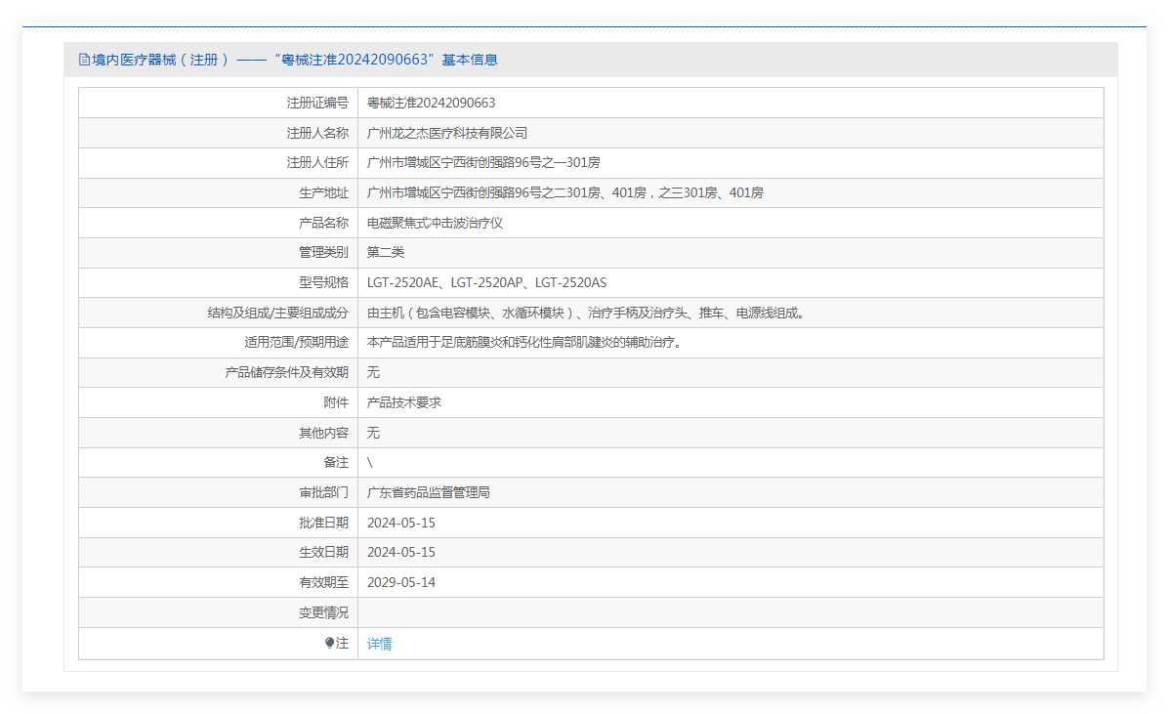Click the 生效日期 label cell
The width and height of the screenshot is (1169, 714).
[x=219, y=552]
